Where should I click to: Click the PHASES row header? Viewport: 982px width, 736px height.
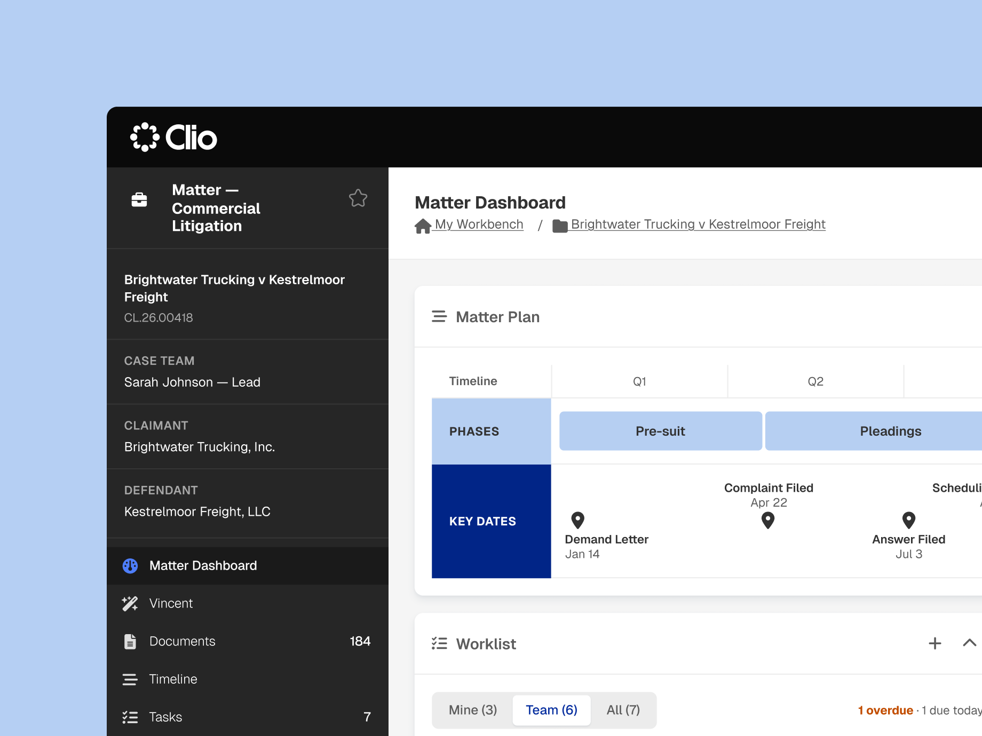pyautogui.click(x=491, y=431)
